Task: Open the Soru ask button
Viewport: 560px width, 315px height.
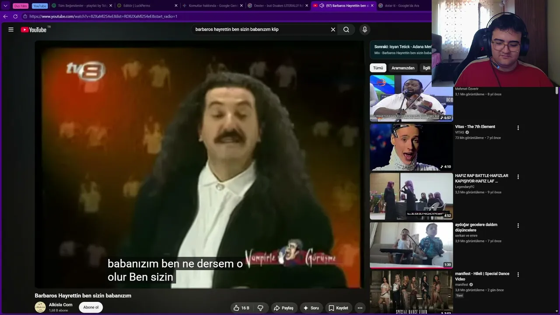Action: pyautogui.click(x=311, y=308)
